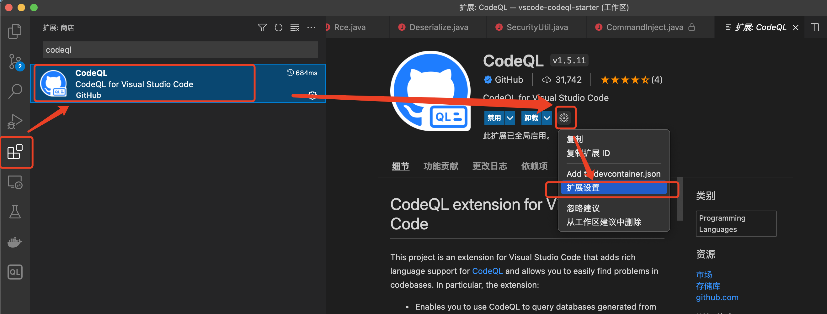Open the Testing flask icon
The height and width of the screenshot is (314, 827).
coord(15,212)
